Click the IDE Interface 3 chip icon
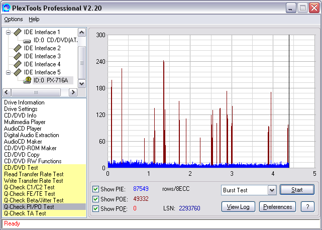 click(x=18, y=56)
